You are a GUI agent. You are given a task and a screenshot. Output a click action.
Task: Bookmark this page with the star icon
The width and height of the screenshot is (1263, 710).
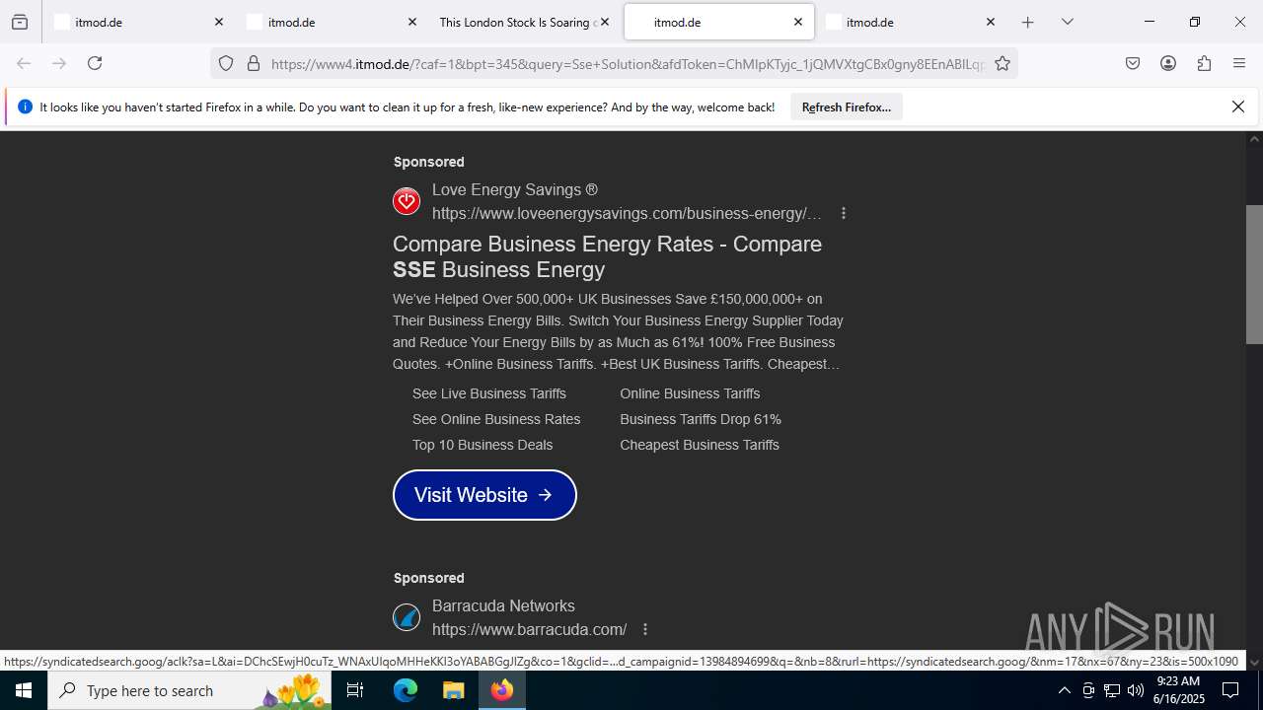[1003, 63]
